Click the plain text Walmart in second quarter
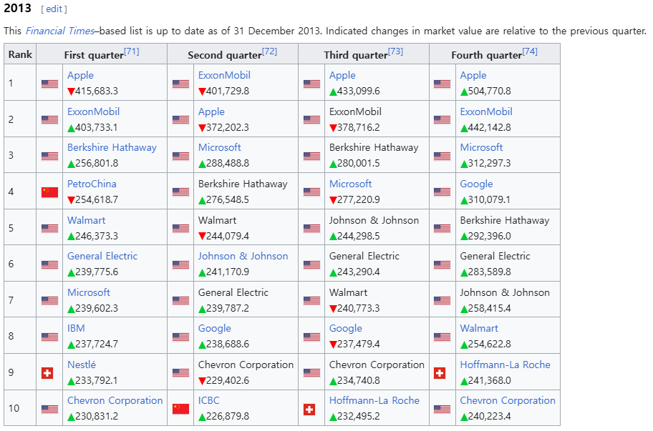The image size is (653, 431). [217, 220]
